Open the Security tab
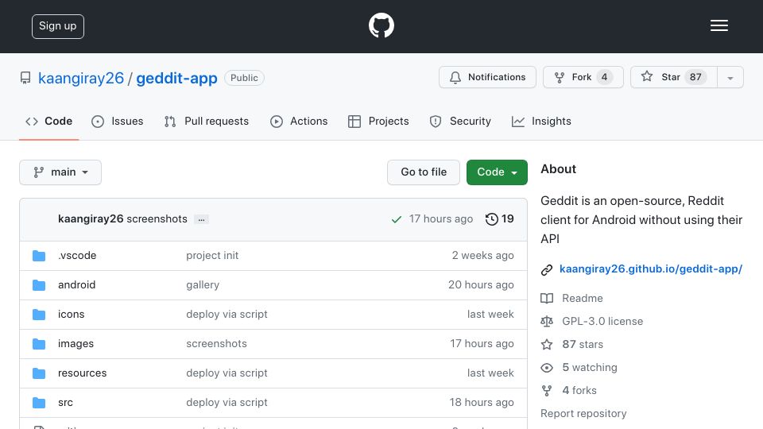 [460, 121]
